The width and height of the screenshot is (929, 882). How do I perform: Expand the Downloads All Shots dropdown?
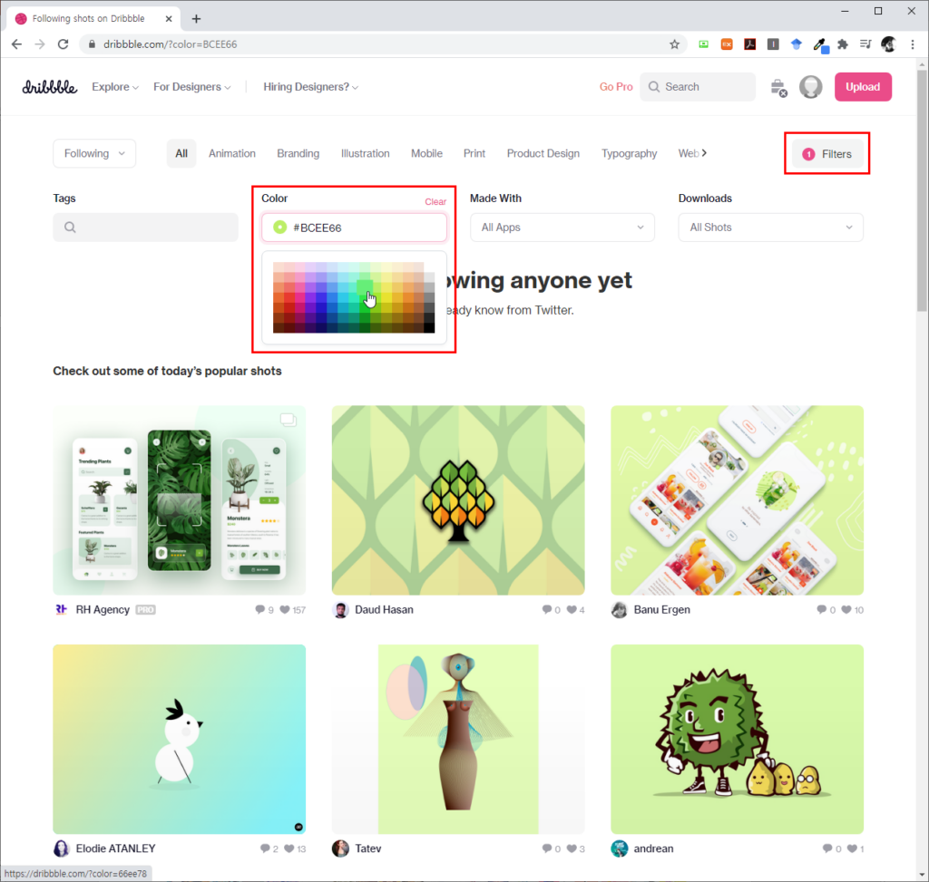770,228
